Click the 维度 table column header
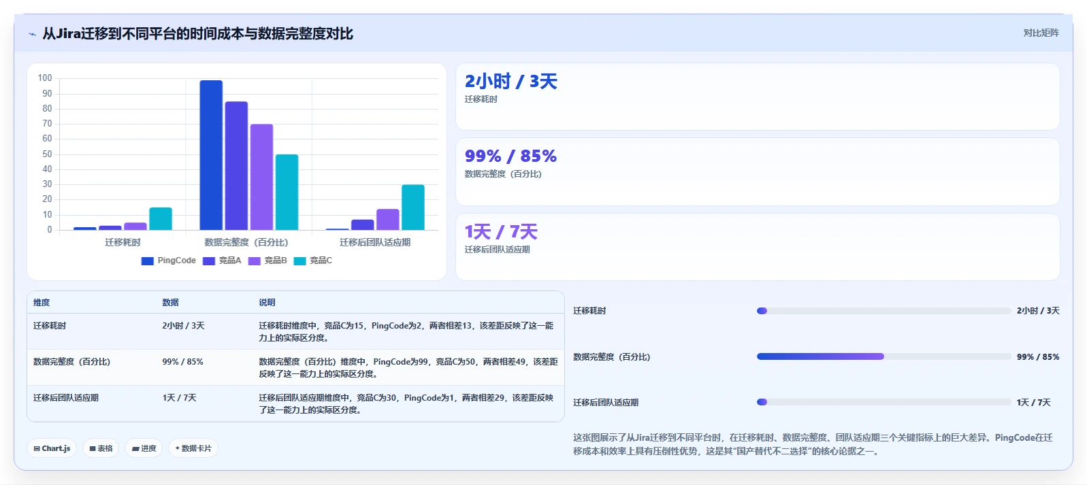Image resolution: width=1087 pixels, height=485 pixels. (42, 303)
